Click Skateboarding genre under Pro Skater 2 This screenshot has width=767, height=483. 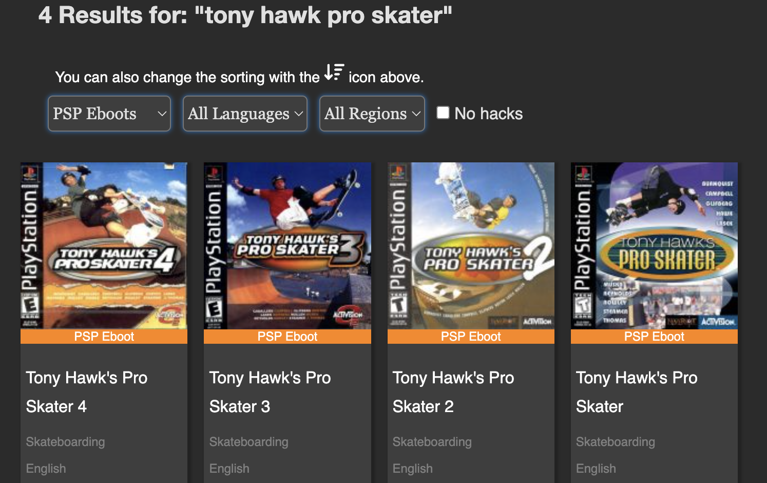point(432,442)
